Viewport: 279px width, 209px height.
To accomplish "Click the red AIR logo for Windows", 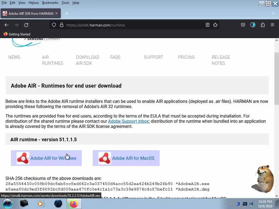I will click(x=23, y=158).
